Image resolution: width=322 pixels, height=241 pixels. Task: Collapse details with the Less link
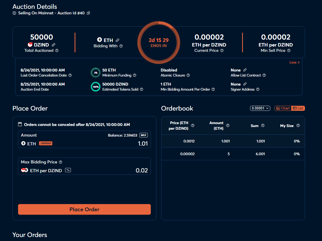pos(294,62)
